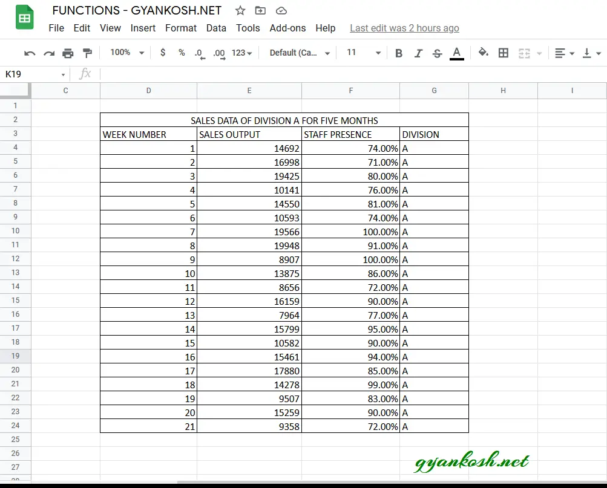Open the Google Sheets home icon
This screenshot has height=488, width=607.
tap(24, 18)
